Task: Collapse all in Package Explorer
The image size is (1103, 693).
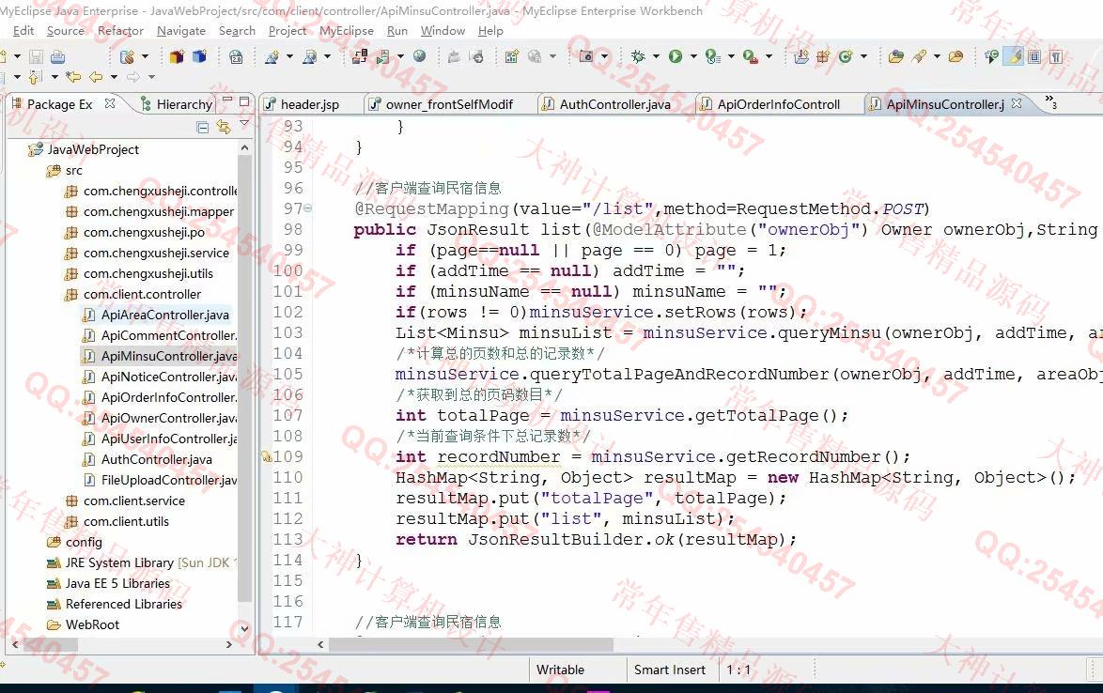Action: pyautogui.click(x=203, y=127)
